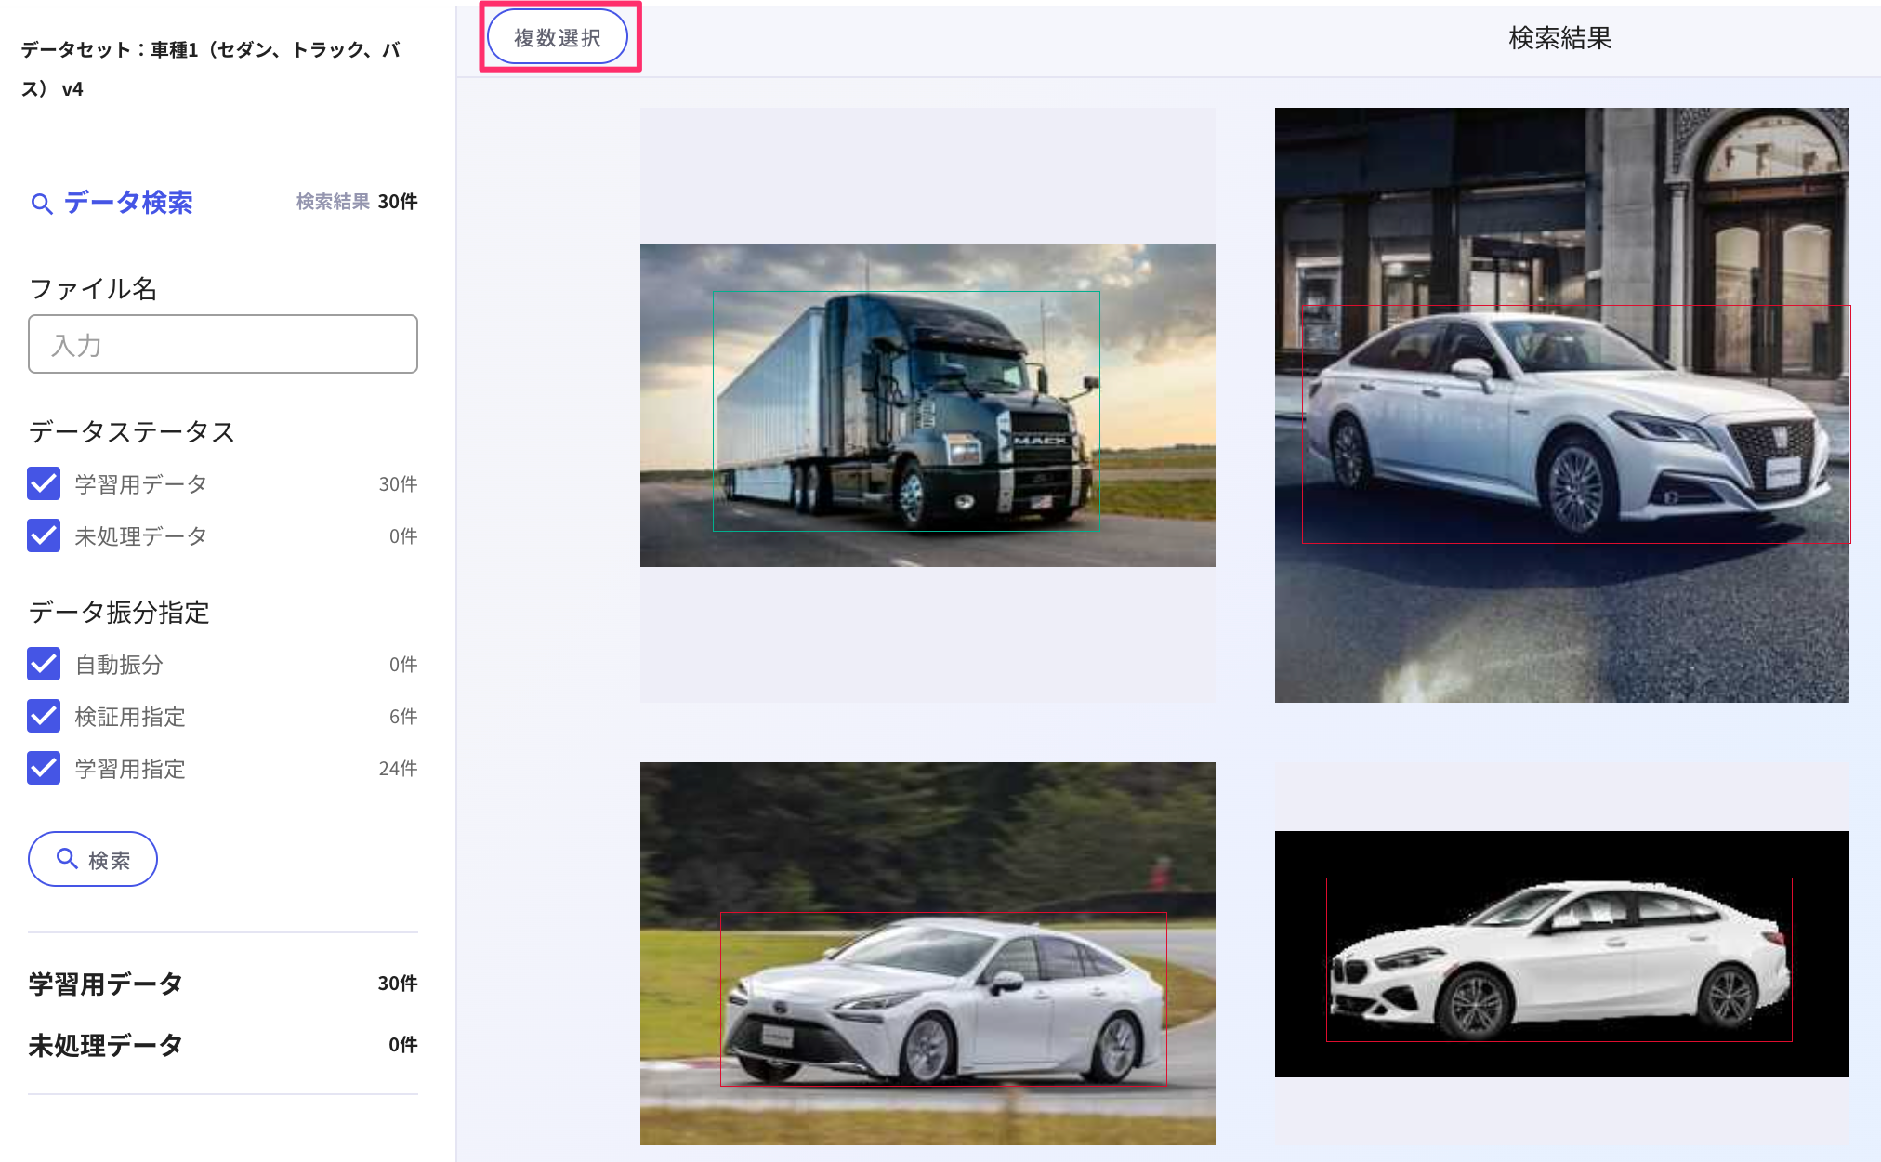The width and height of the screenshot is (1881, 1162).
Task: Click the データ検索 heading link
Action: click(128, 203)
